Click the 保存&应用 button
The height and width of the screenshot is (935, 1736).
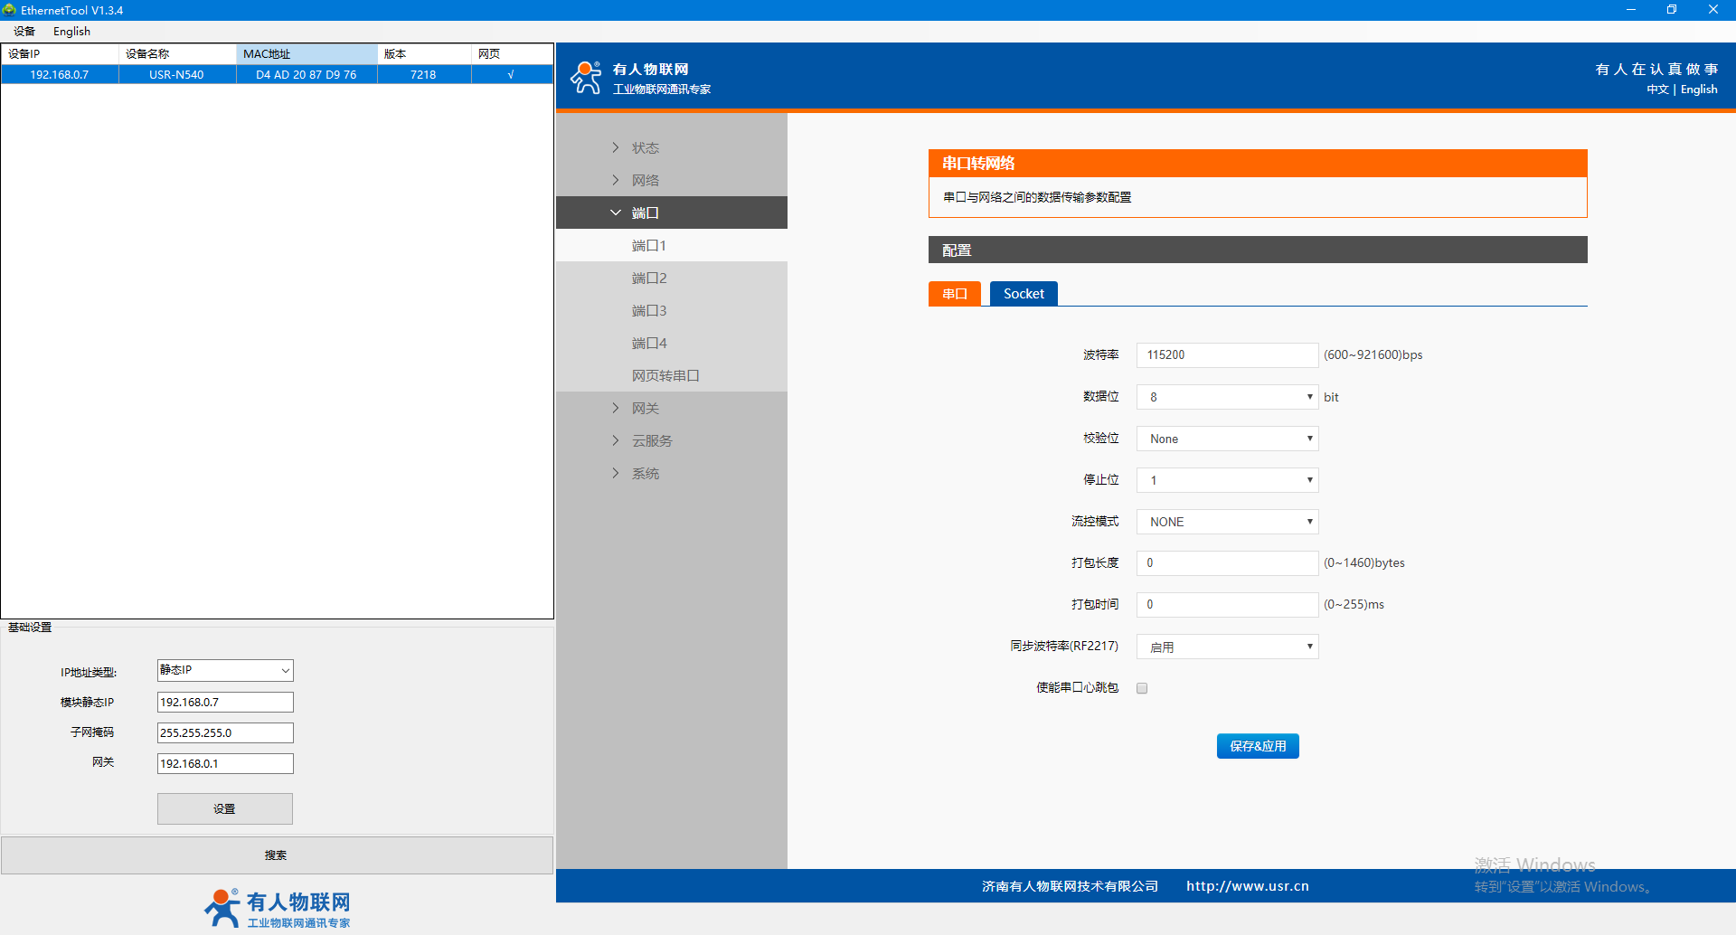1257,746
